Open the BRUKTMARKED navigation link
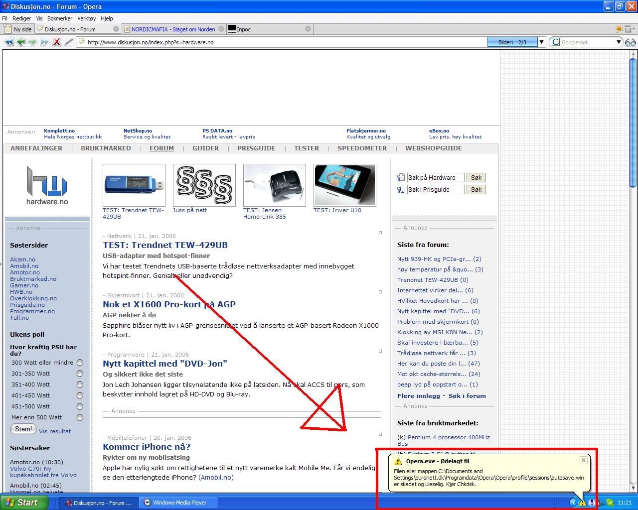Screen dimensions: 638x510 106,148
